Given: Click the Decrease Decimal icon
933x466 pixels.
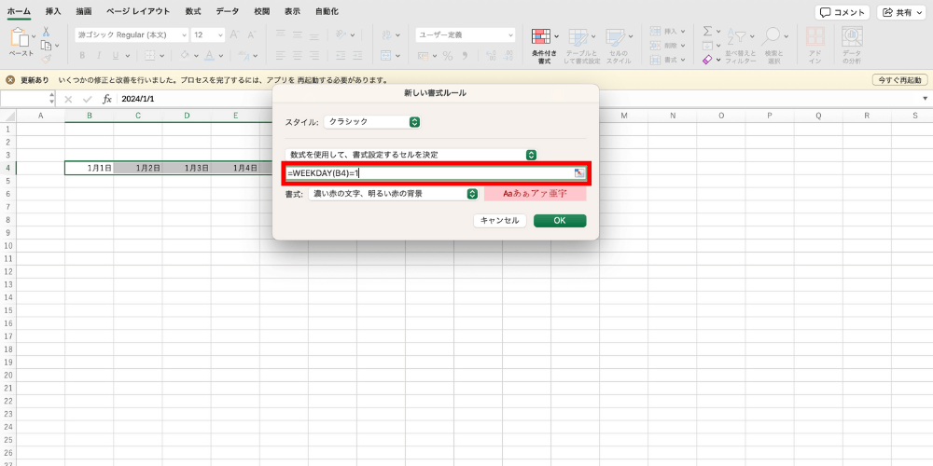Looking at the screenshot, I should coord(509,55).
